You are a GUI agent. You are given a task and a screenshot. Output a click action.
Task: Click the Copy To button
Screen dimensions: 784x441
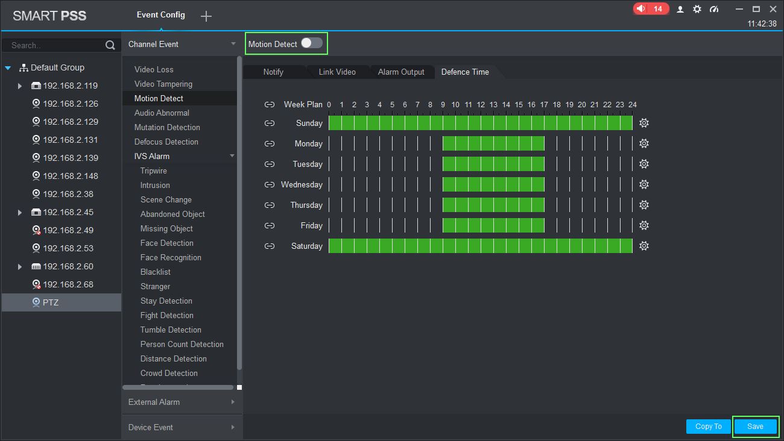(x=708, y=427)
